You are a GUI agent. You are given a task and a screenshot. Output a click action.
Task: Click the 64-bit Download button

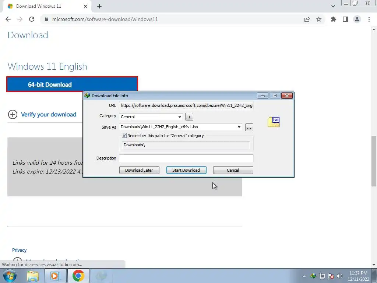pos(72,84)
